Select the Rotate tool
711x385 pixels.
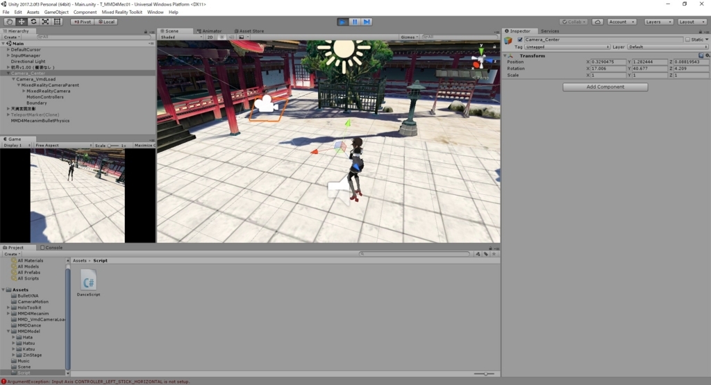pos(33,22)
